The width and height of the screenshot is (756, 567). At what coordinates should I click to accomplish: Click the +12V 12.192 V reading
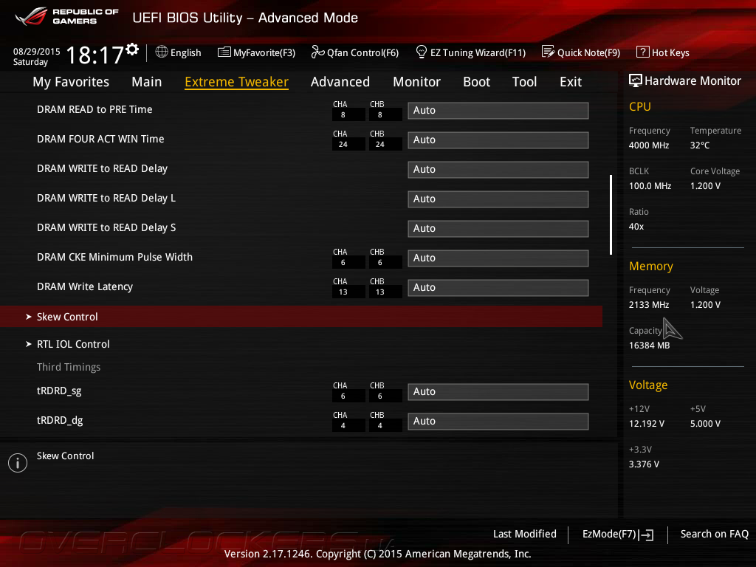[x=646, y=423]
